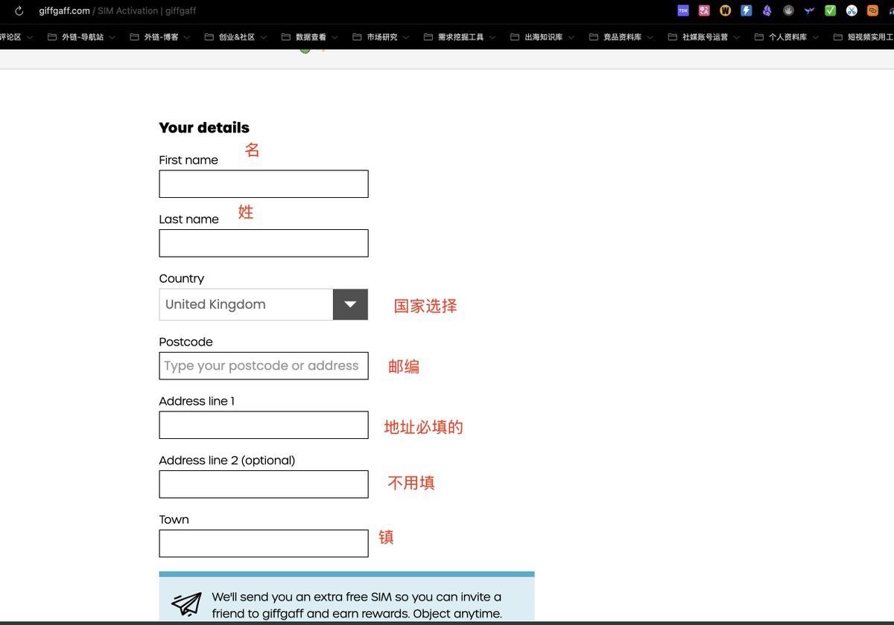Focus the Address line 1 field
This screenshot has height=625, width=894.
click(264, 425)
